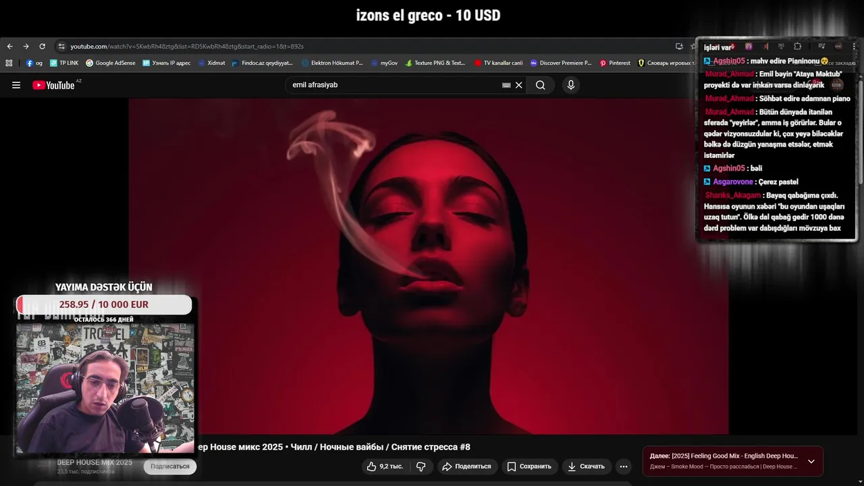
Task: Expand the 'Далее' up-next playlist panel
Action: (x=811, y=462)
